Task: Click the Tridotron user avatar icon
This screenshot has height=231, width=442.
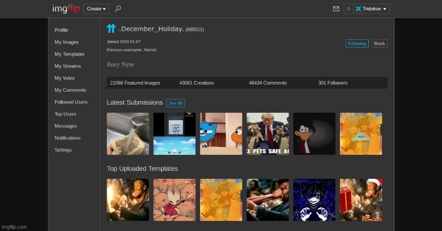Action: [358, 9]
